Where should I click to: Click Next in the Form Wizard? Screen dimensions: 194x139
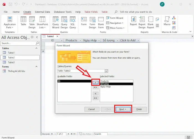click(123, 109)
